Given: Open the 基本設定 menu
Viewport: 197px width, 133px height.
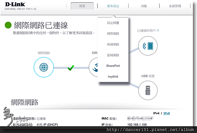Looking at the screenshot, I should (x=113, y=6).
